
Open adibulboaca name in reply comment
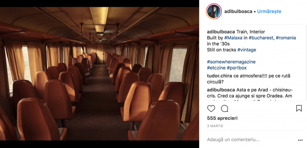pyautogui.click(x=221, y=90)
